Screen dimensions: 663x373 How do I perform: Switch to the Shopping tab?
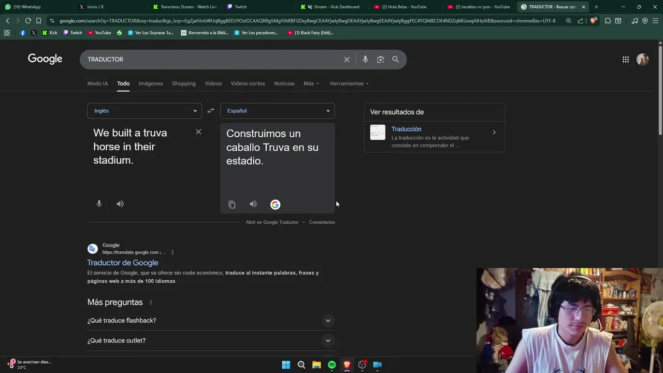(x=184, y=83)
